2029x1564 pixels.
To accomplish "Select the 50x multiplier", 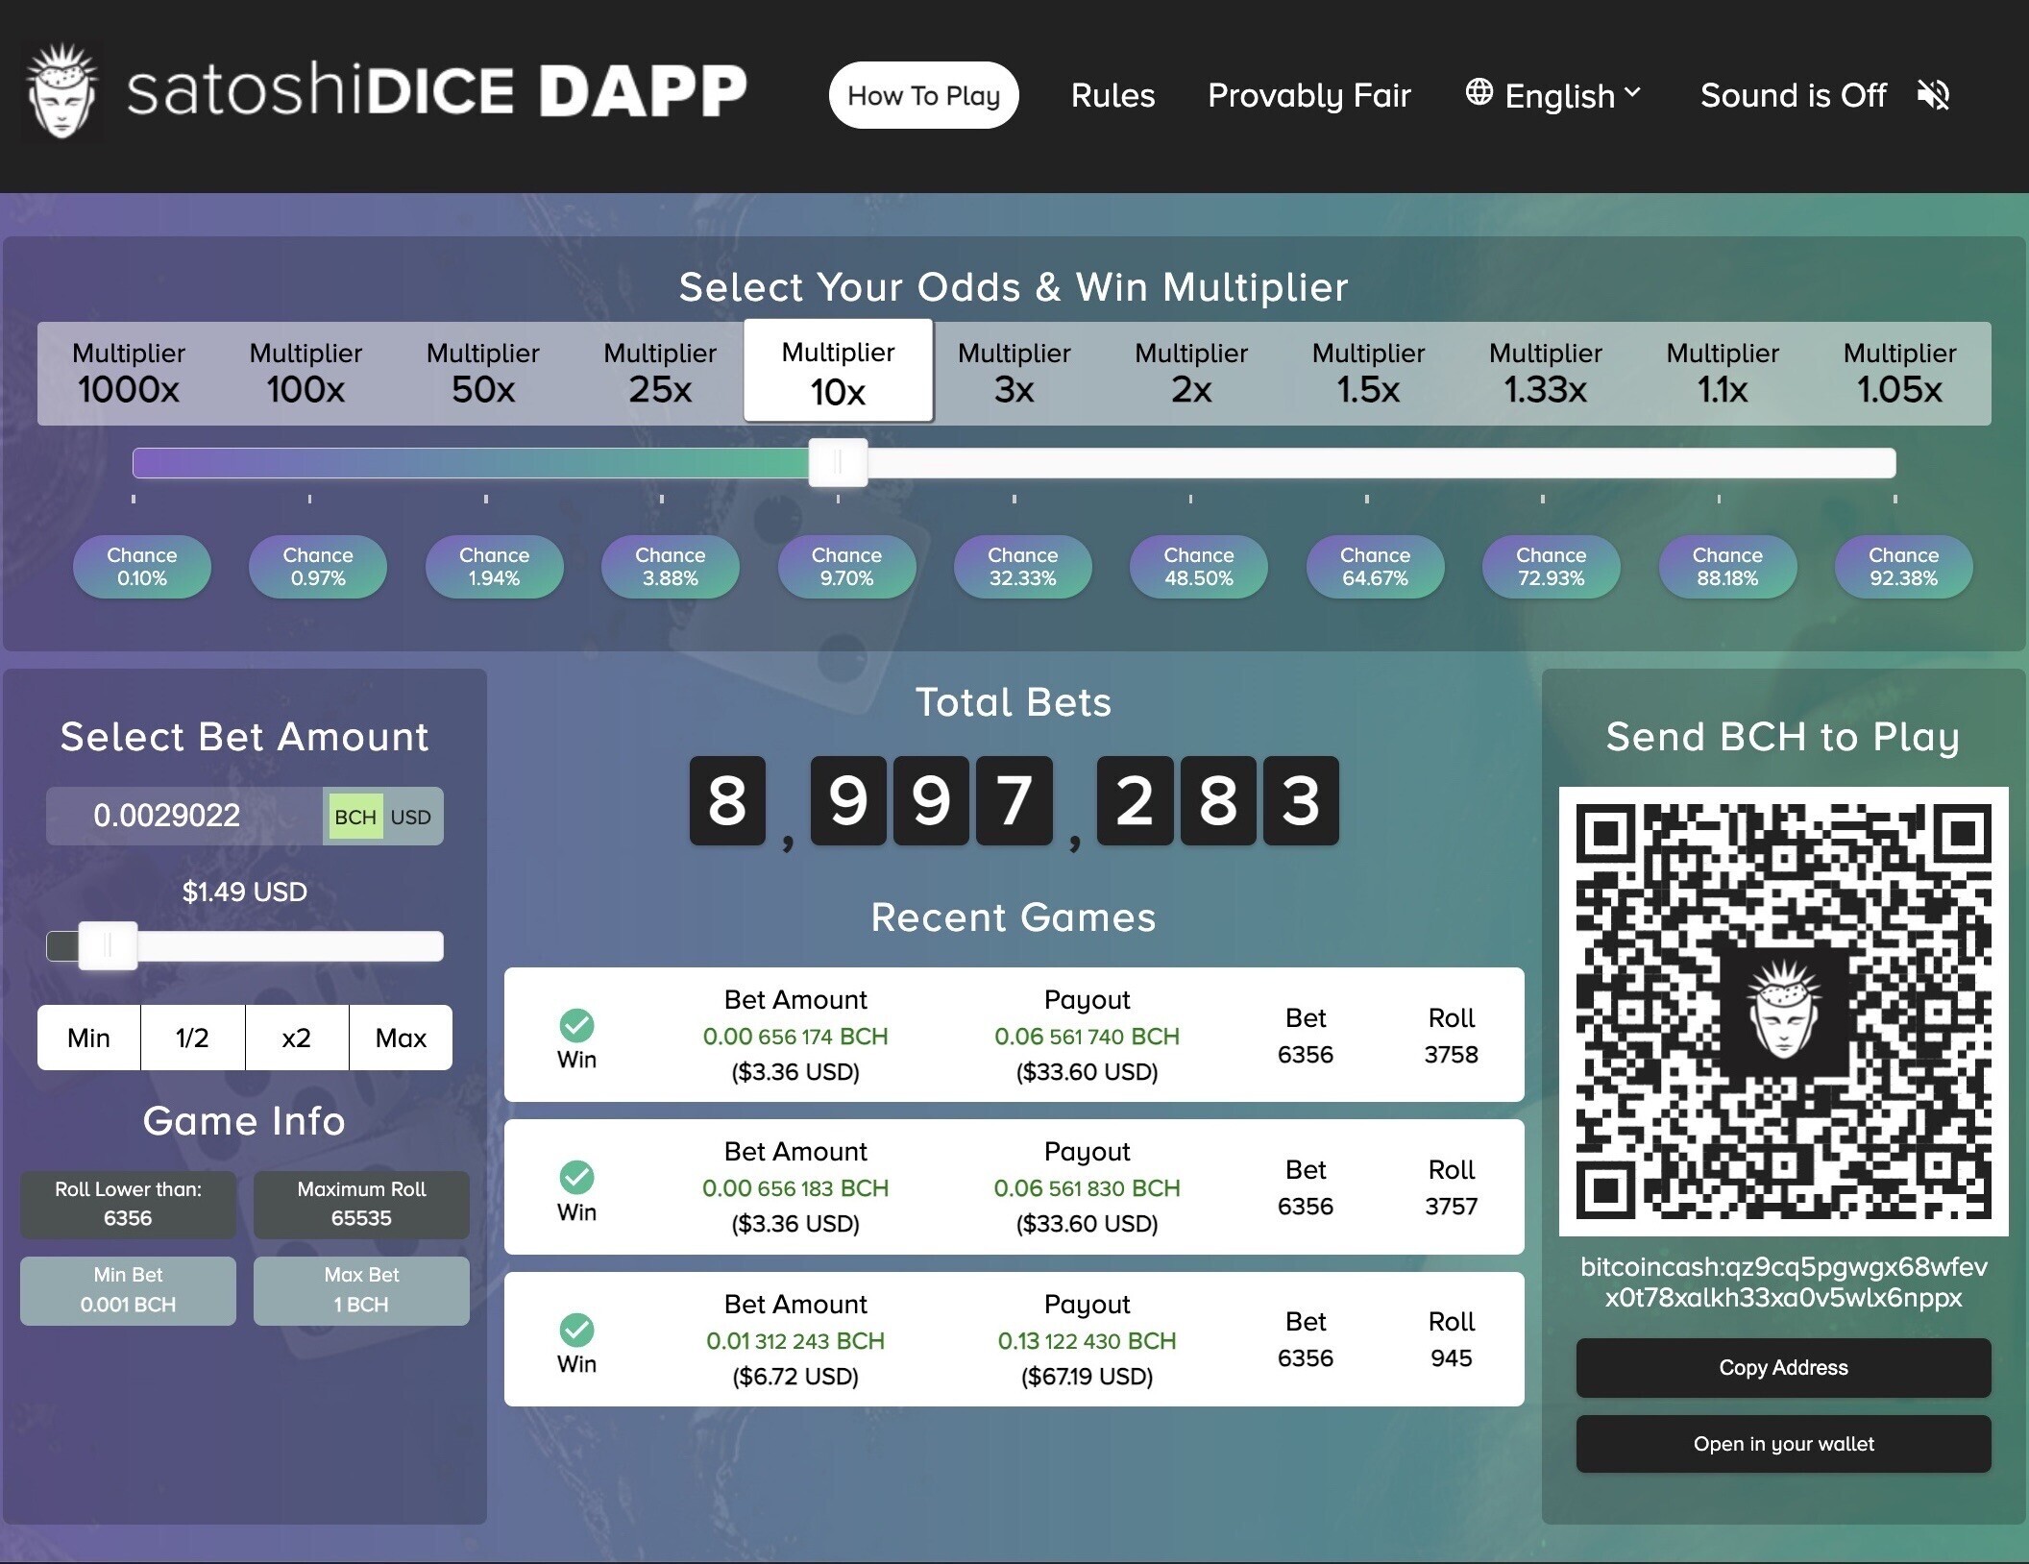I will 482,373.
